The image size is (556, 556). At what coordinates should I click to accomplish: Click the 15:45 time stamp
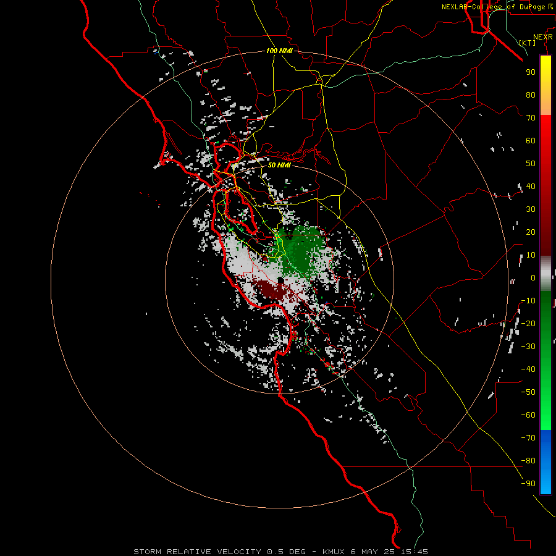(x=415, y=552)
